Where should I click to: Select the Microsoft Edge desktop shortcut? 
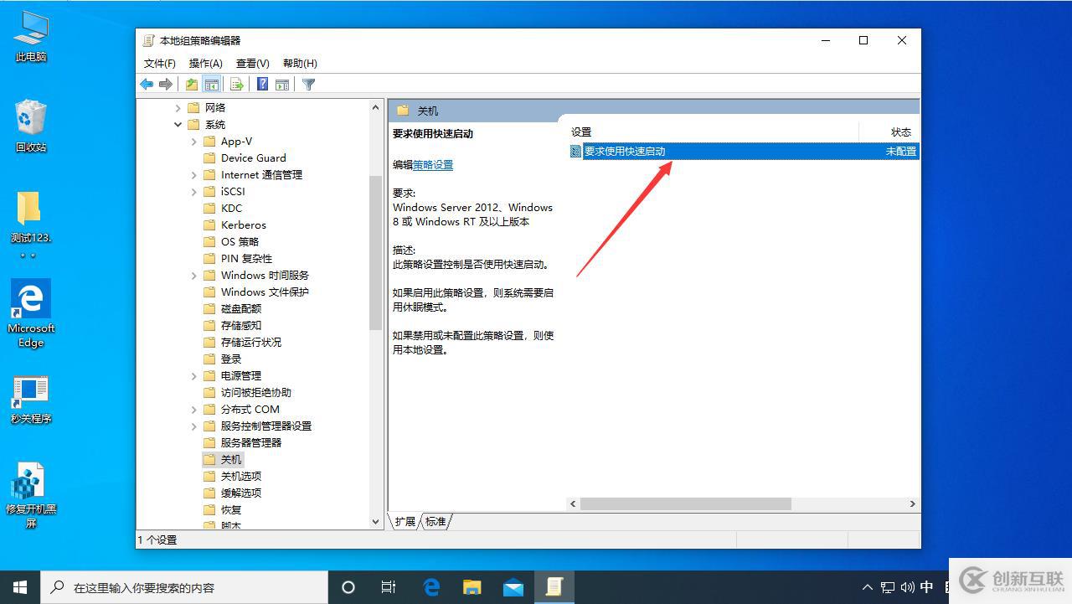click(31, 313)
